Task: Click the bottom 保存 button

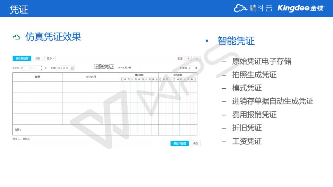Action: click(x=196, y=143)
